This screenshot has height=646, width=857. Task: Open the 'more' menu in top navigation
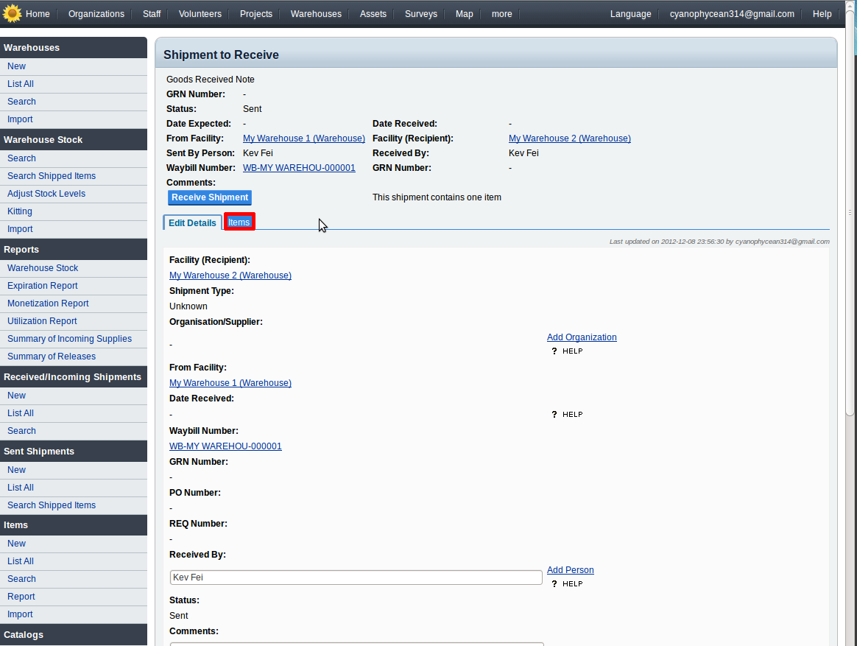[501, 14]
